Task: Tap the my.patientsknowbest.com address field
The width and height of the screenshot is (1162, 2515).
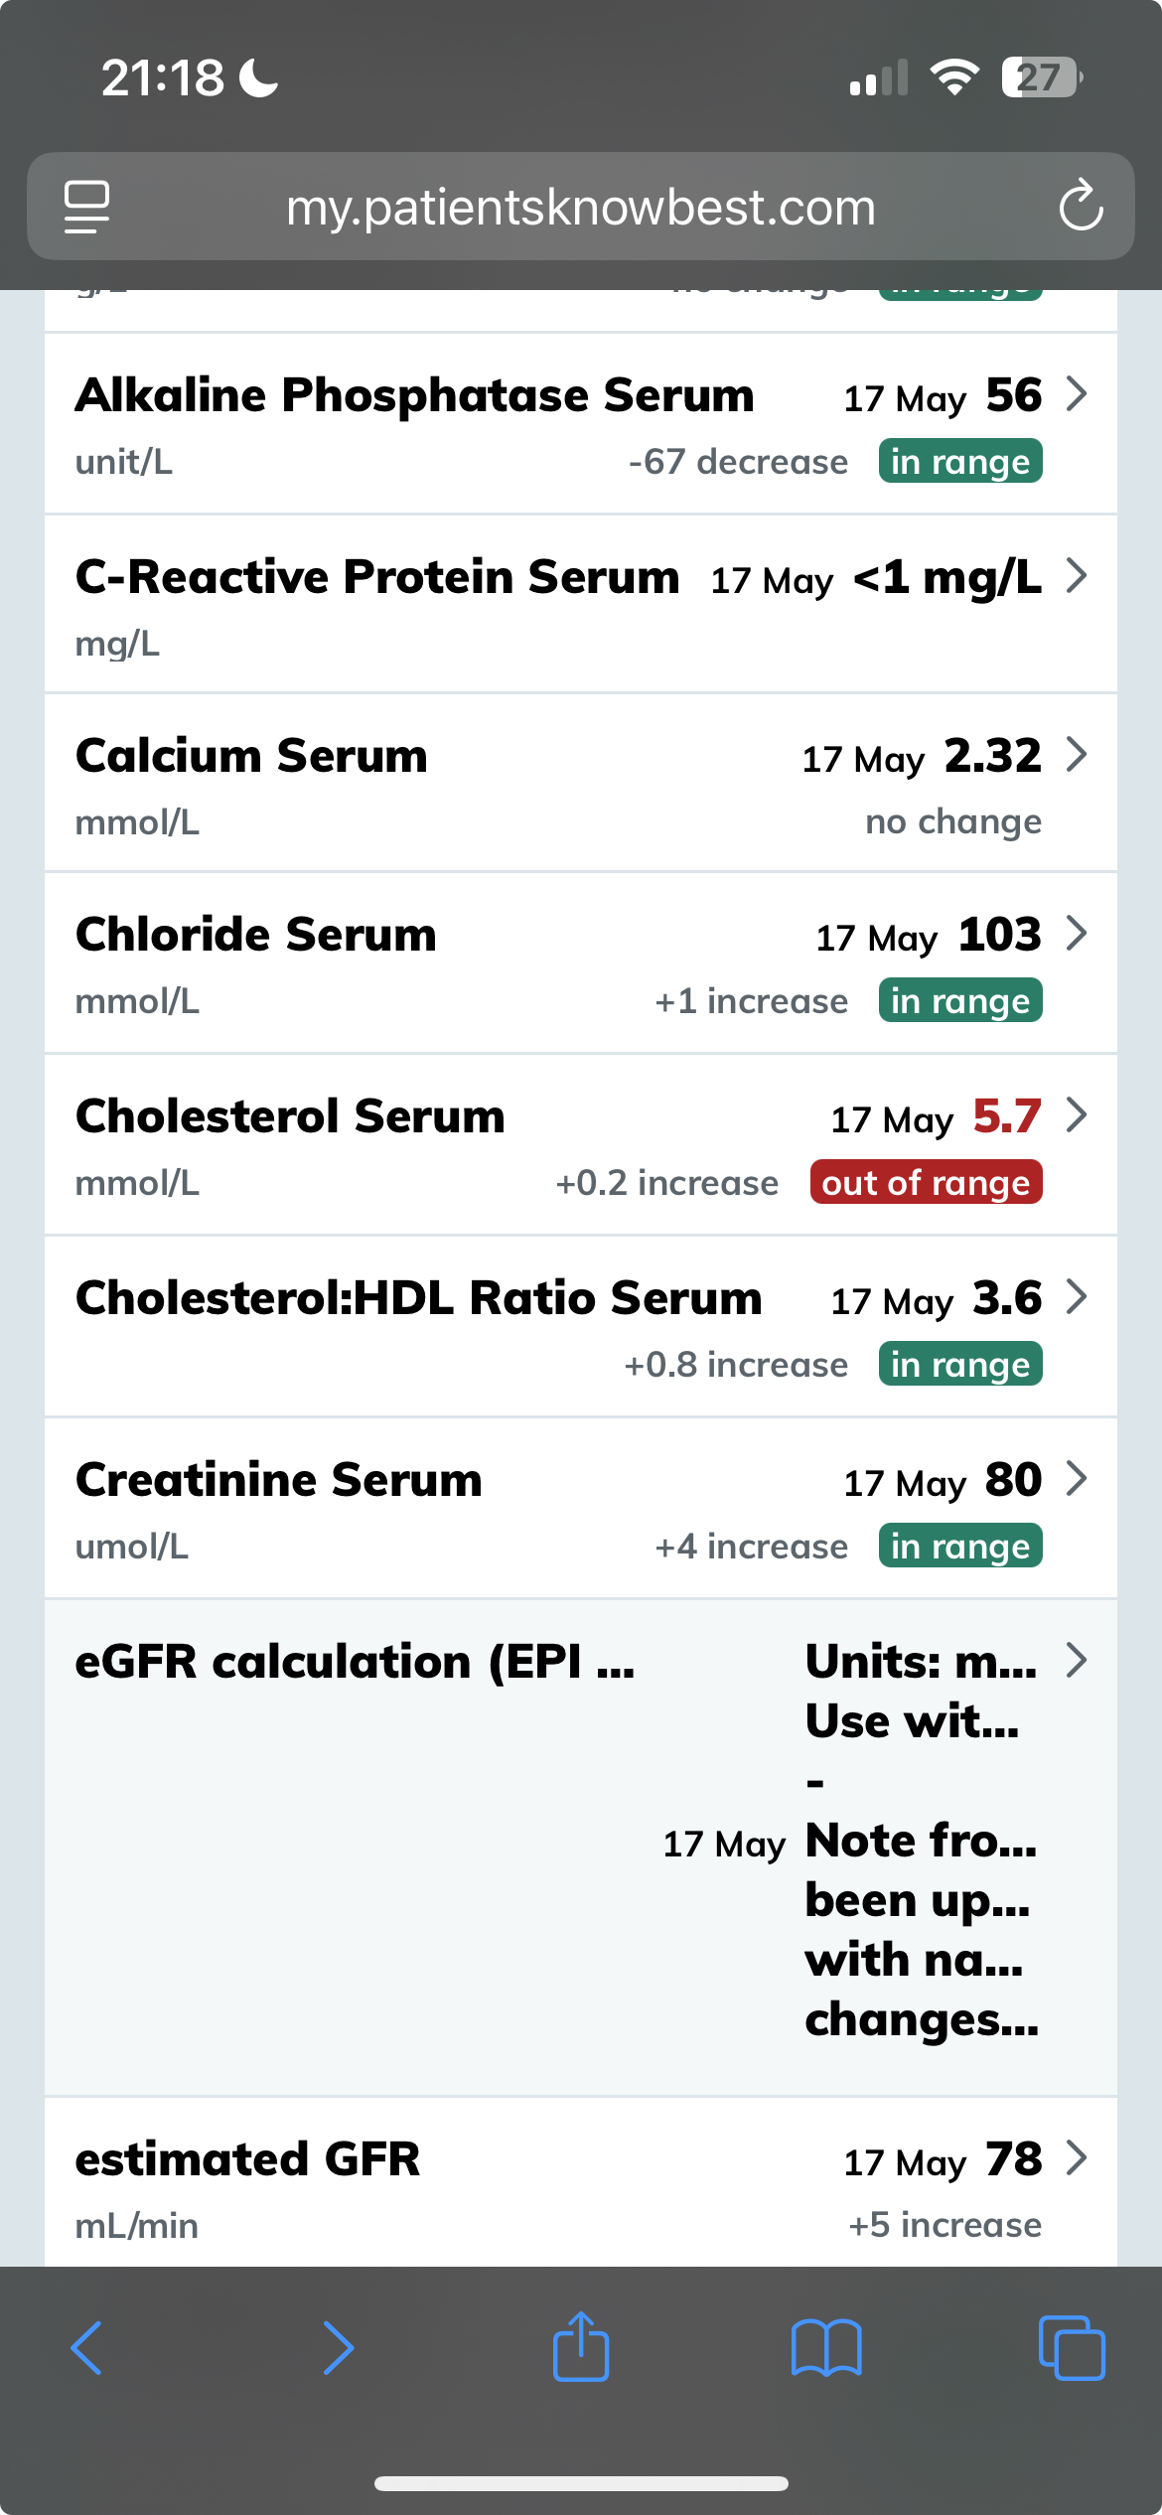Action: click(580, 207)
